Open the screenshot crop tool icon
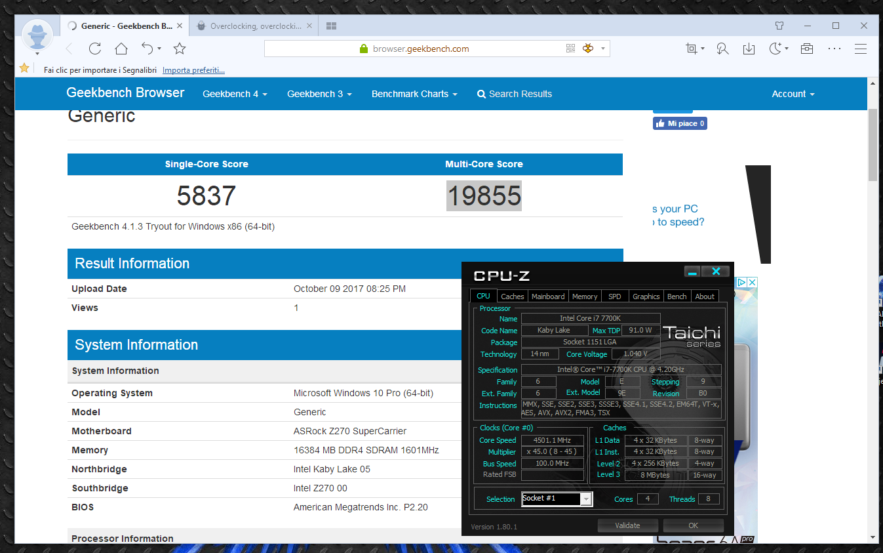Image resolution: width=883 pixels, height=553 pixels. (691, 49)
